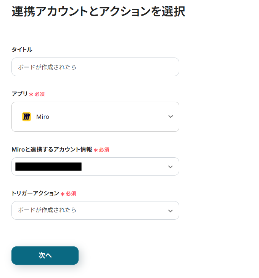
Task: Click the red asterisk beside トリガーアクション
Action: coord(63,194)
